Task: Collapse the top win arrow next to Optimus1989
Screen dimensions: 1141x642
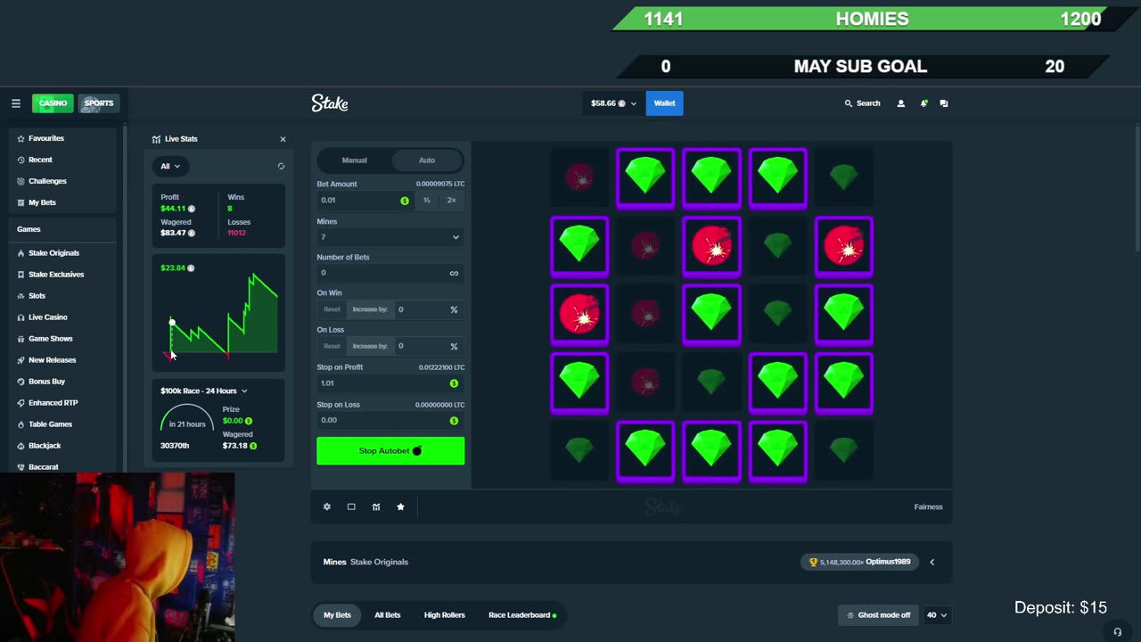Action: coord(932,562)
